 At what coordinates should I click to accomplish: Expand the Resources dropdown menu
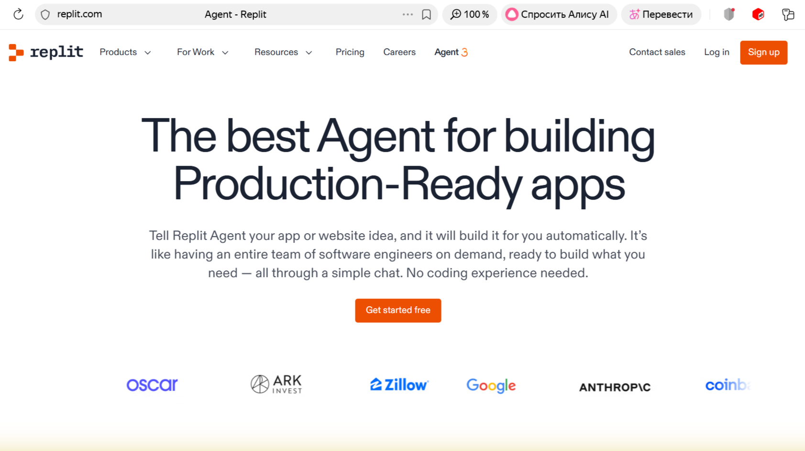[x=283, y=52]
